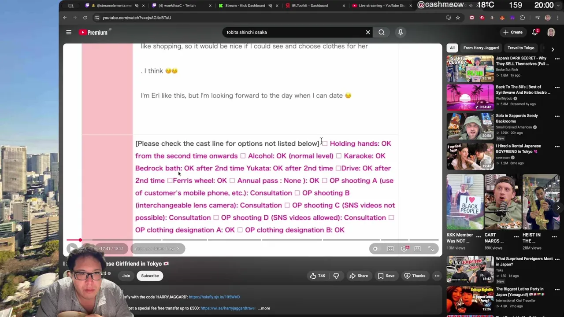Screen dimensions: 564x317
Task: Select the Travel to Tokyo chip
Action: click(x=520, y=48)
